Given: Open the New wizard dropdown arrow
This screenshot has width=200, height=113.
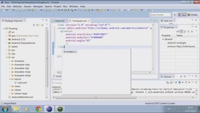Looking at the screenshot, I should 7,10.
